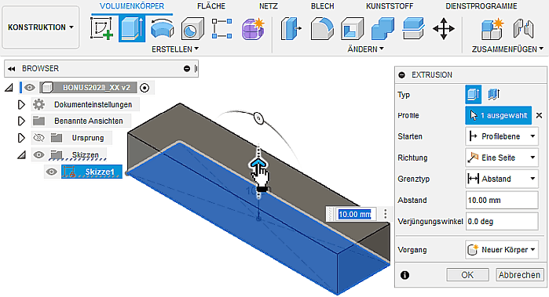Choose the Revolve tool icon
Screen dimensions: 549x297
pyautogui.click(x=162, y=29)
